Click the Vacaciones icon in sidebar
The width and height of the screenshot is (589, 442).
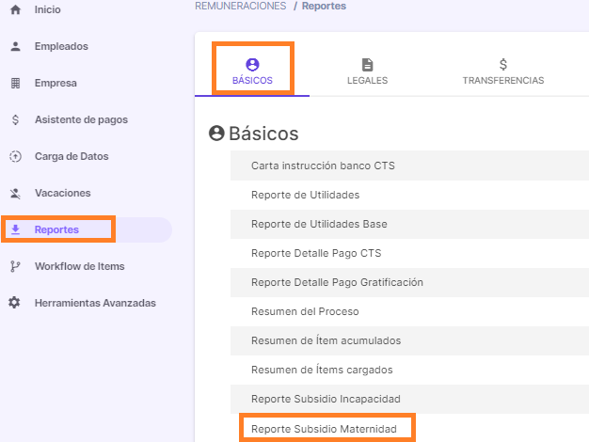(x=15, y=193)
